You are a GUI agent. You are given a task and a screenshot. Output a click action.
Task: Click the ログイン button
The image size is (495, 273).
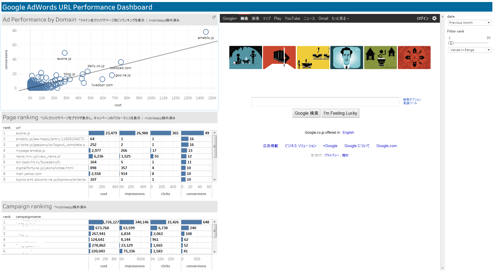click(x=423, y=18)
